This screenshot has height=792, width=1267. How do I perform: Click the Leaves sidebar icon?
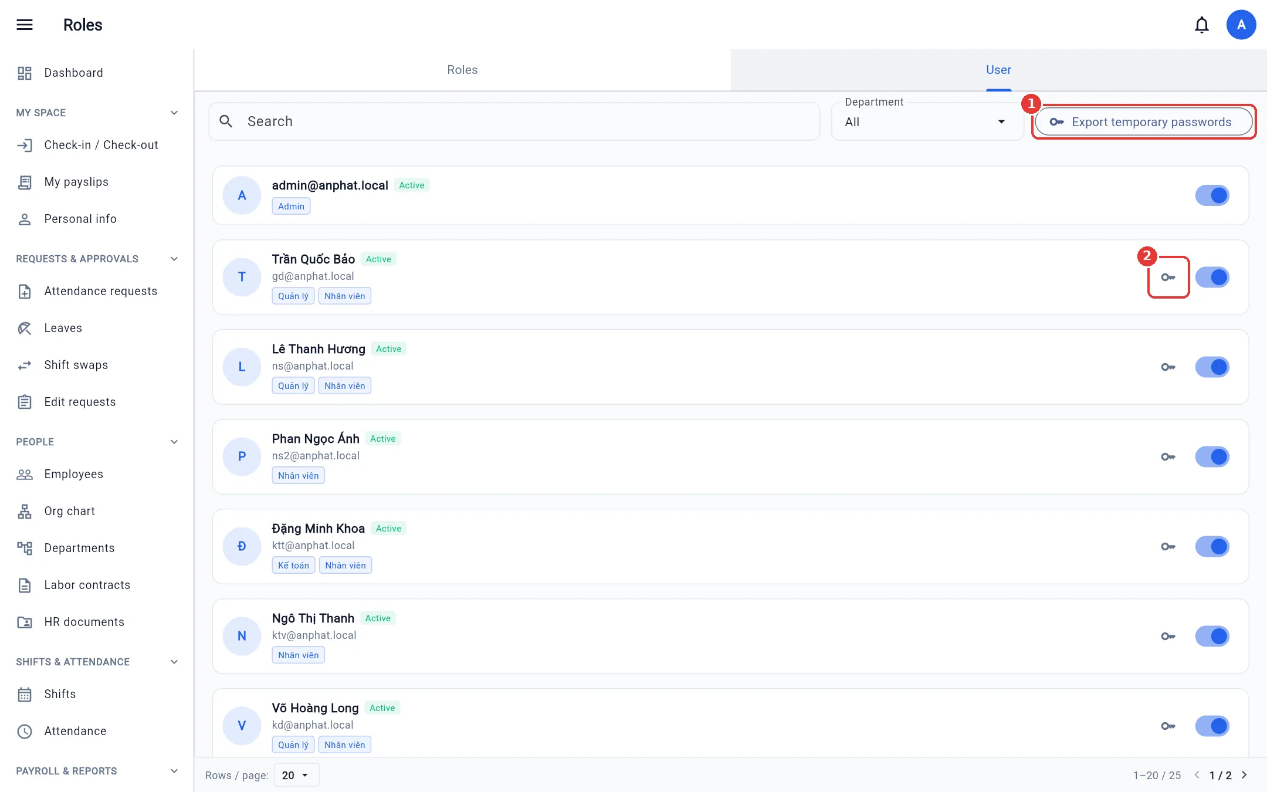[x=25, y=328]
